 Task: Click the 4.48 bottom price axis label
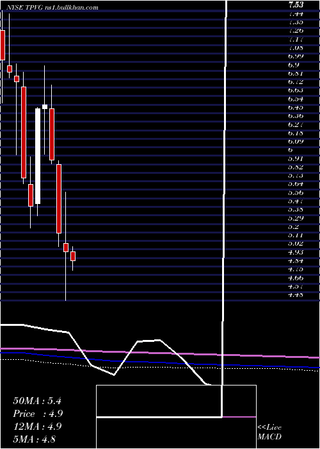click(295, 295)
